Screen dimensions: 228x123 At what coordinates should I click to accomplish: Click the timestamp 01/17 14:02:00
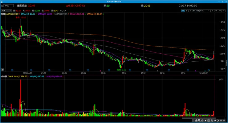coord(188,6)
